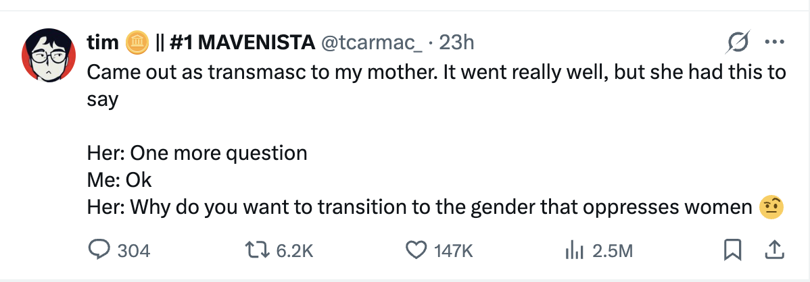
Task: Click the 6.2K reposts count
Action: pos(295,251)
